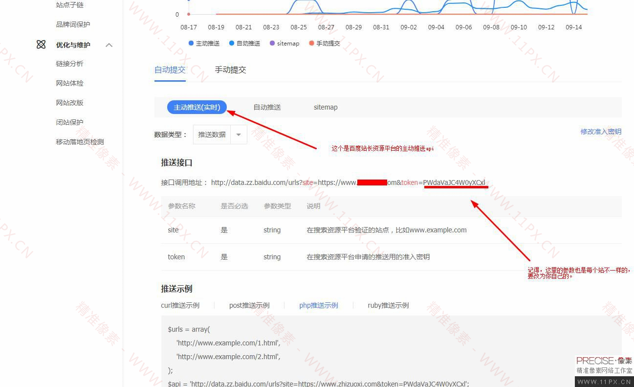634x387 pixels.
Task: View the ruby推送示例 sample code
Action: (x=388, y=305)
